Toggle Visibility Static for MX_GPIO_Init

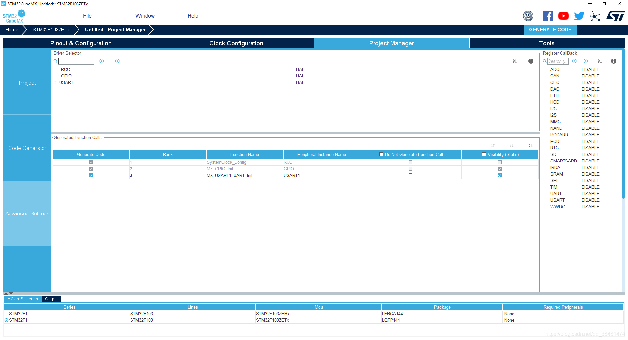500,169
